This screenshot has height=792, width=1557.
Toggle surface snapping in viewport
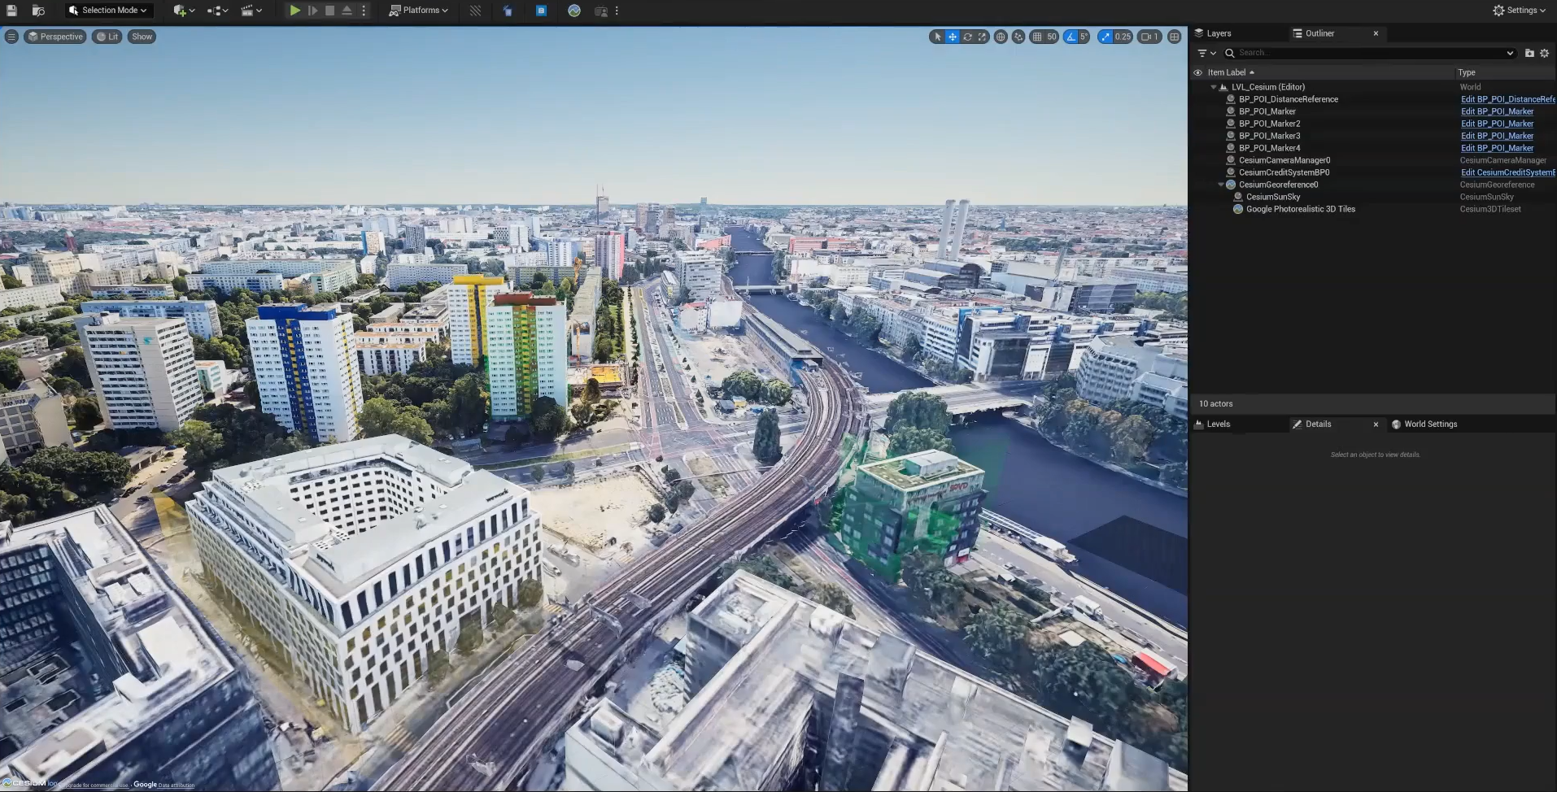click(1018, 37)
